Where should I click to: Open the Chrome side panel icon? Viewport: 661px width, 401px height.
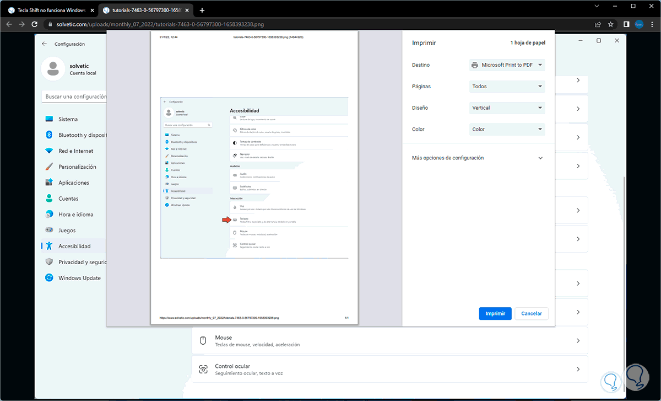click(x=626, y=24)
